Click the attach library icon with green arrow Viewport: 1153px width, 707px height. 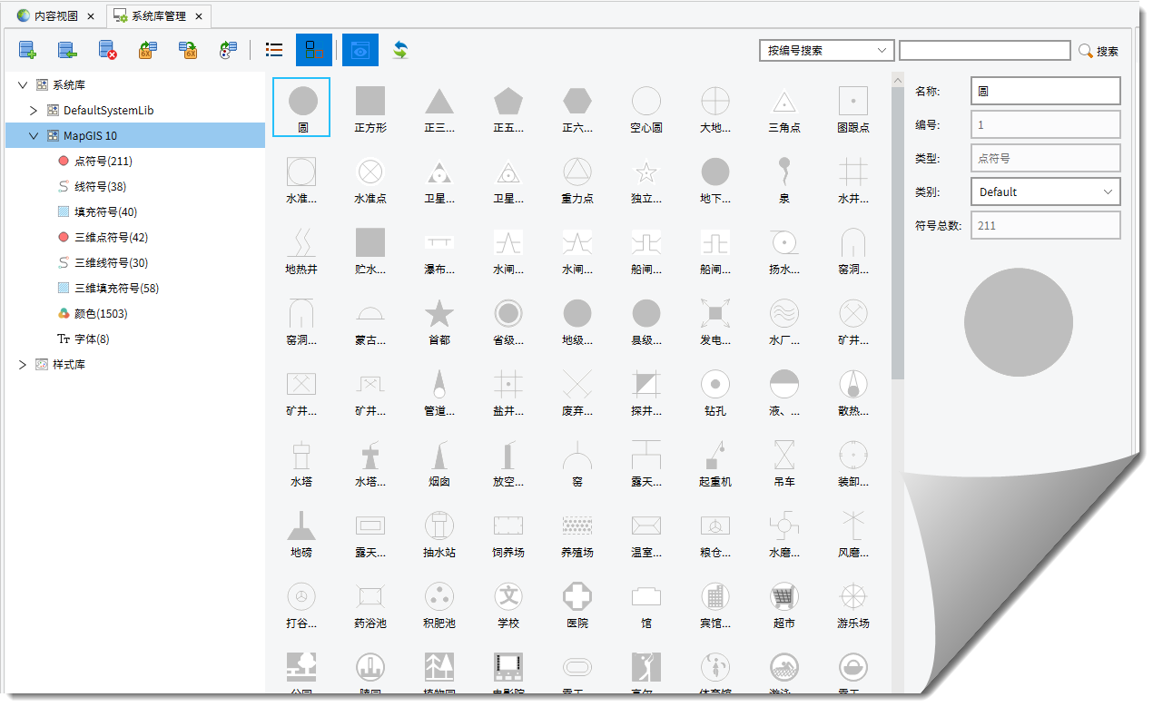(x=67, y=51)
